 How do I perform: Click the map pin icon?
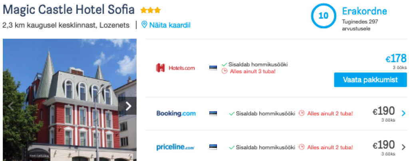pyautogui.click(x=145, y=25)
